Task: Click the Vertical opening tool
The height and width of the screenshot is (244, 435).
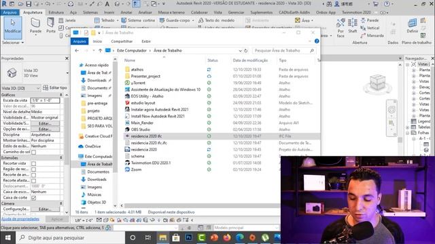Action: tap(370, 28)
